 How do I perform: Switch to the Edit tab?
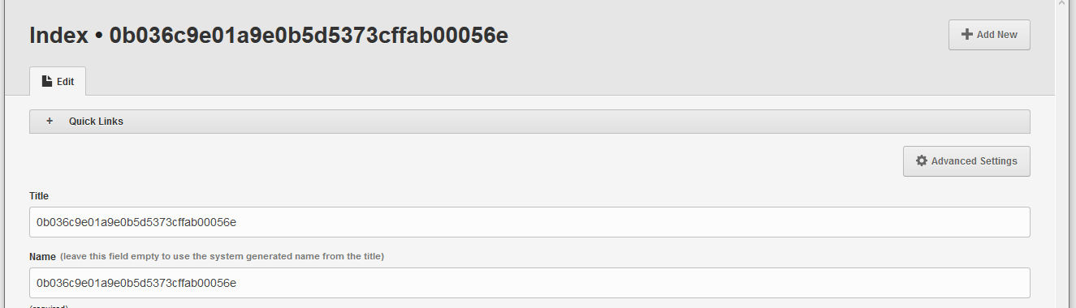58,81
